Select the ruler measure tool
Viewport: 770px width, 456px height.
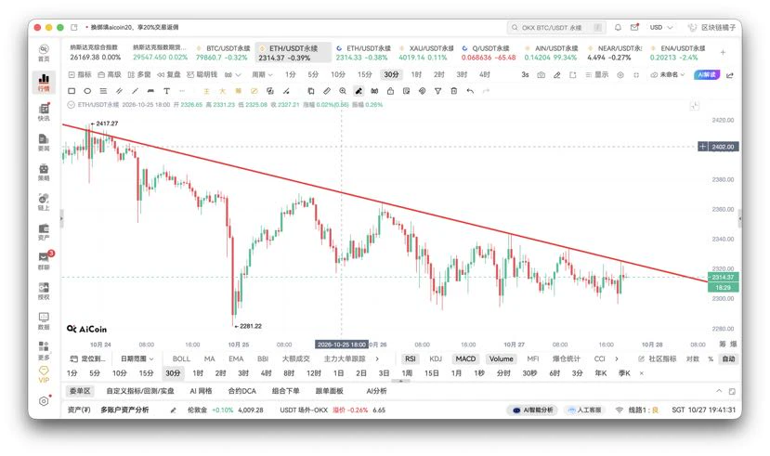click(x=327, y=91)
